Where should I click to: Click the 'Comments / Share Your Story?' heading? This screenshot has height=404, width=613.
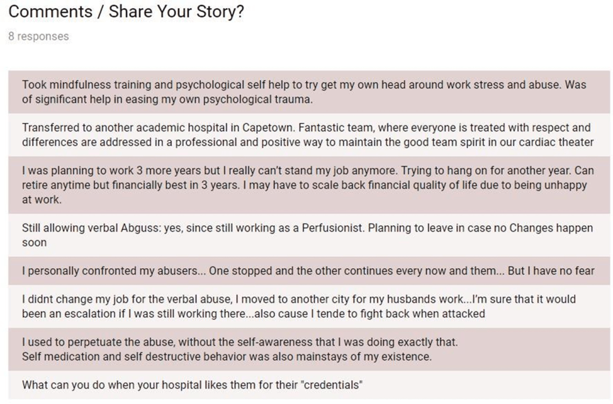tap(126, 12)
